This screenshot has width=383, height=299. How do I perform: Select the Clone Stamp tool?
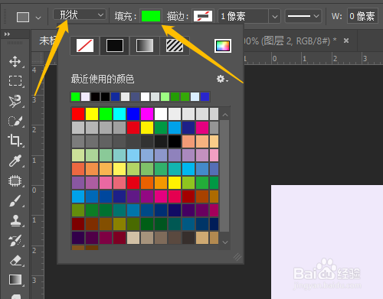point(15,221)
